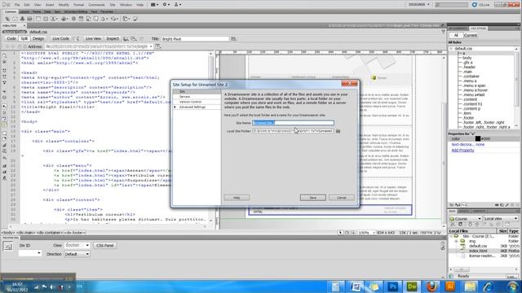Open Illustrator from the taskbar
The image size is (522, 293).
450,286
